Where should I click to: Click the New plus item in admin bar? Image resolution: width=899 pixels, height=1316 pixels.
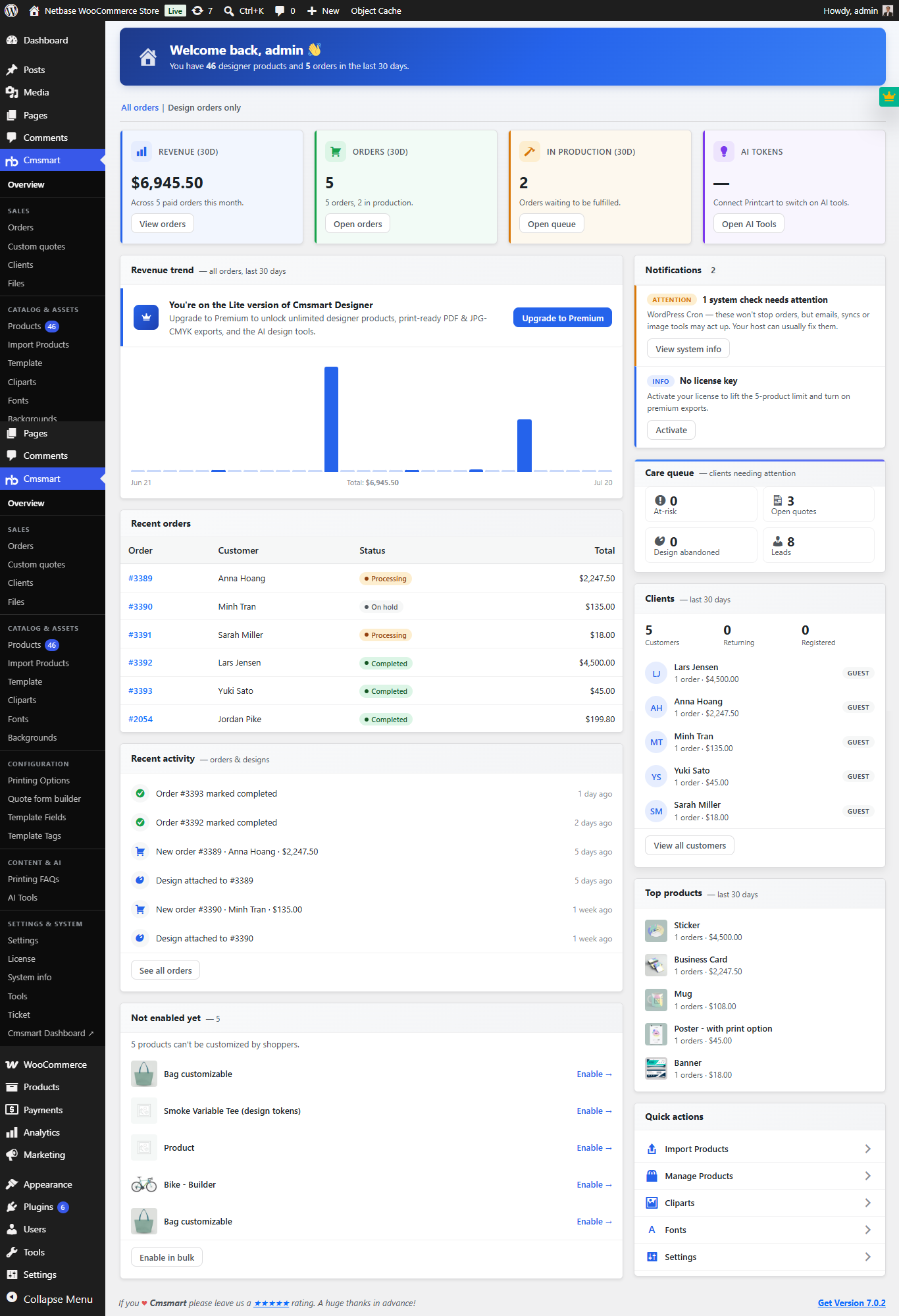tap(323, 11)
